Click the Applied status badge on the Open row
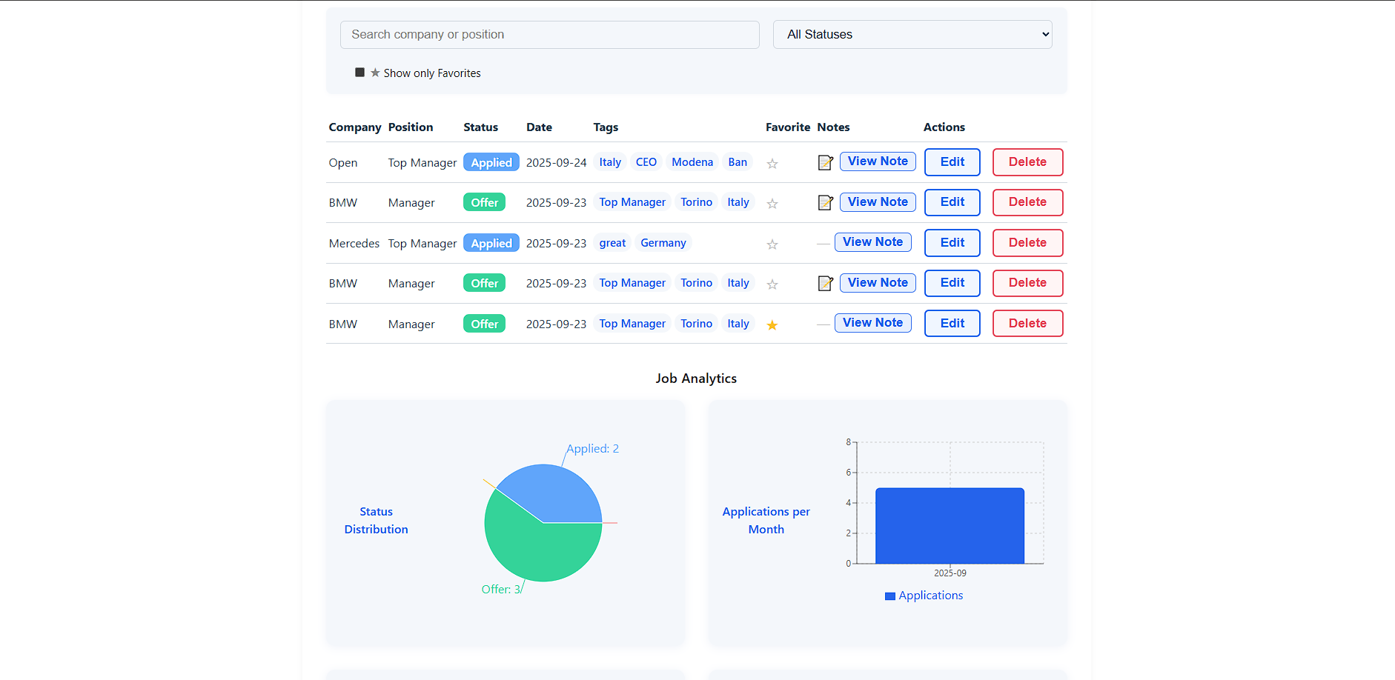Viewport: 1395px width, 680px height. [x=491, y=161]
